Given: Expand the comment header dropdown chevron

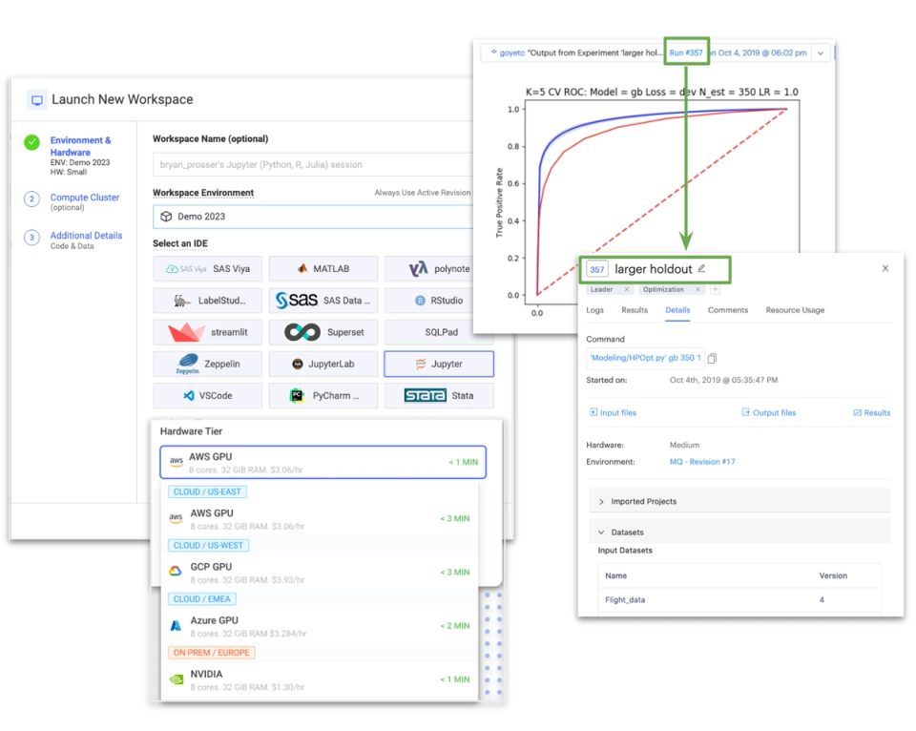Looking at the screenshot, I should [x=821, y=53].
